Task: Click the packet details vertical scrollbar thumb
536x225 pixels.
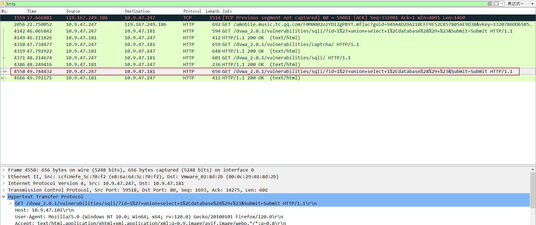Action: point(533,190)
